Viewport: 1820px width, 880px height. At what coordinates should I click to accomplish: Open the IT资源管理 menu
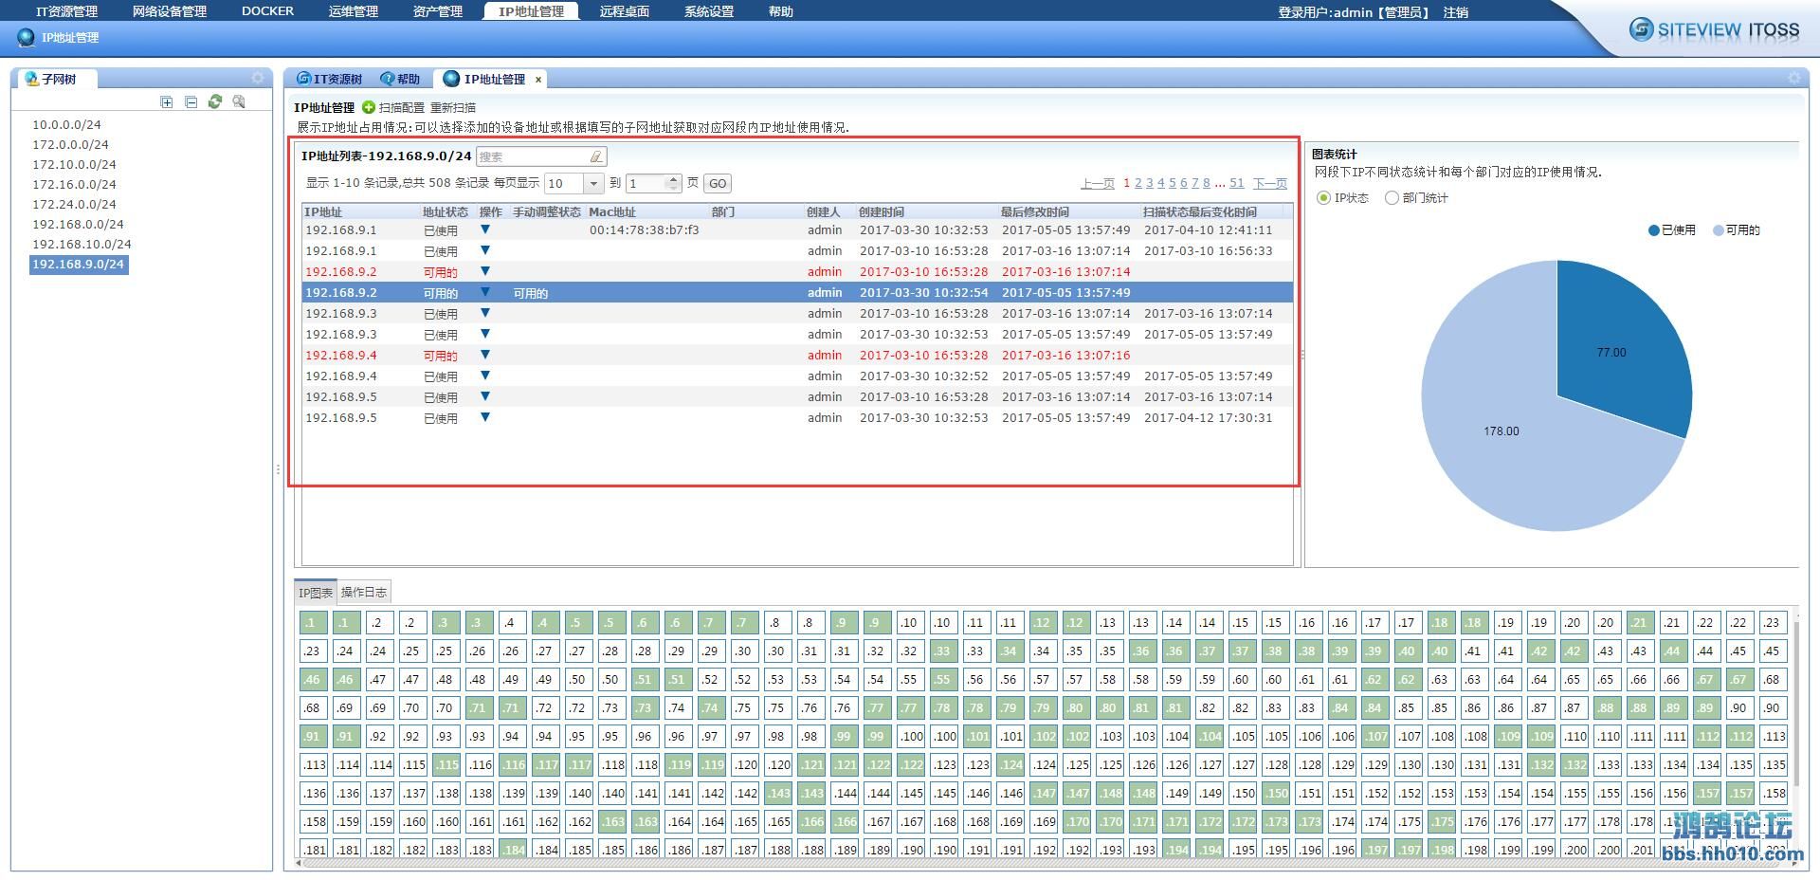(x=66, y=11)
